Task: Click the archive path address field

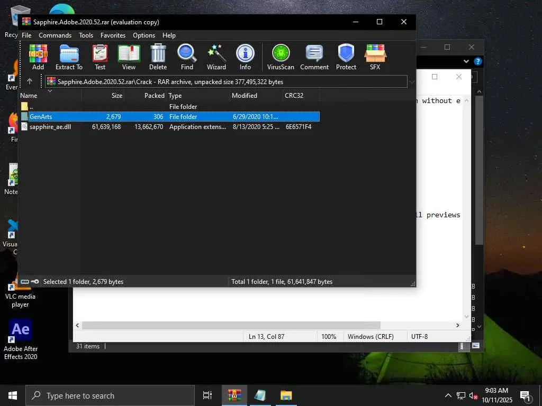Action: [x=226, y=82]
